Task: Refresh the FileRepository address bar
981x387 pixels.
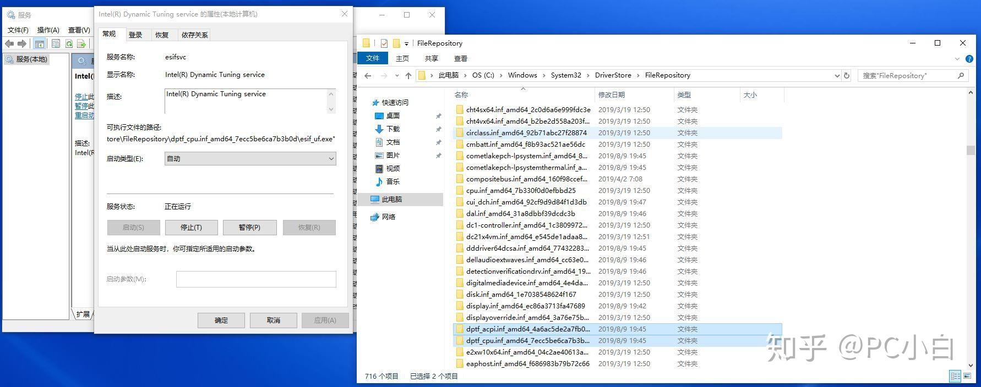Action: coord(847,75)
